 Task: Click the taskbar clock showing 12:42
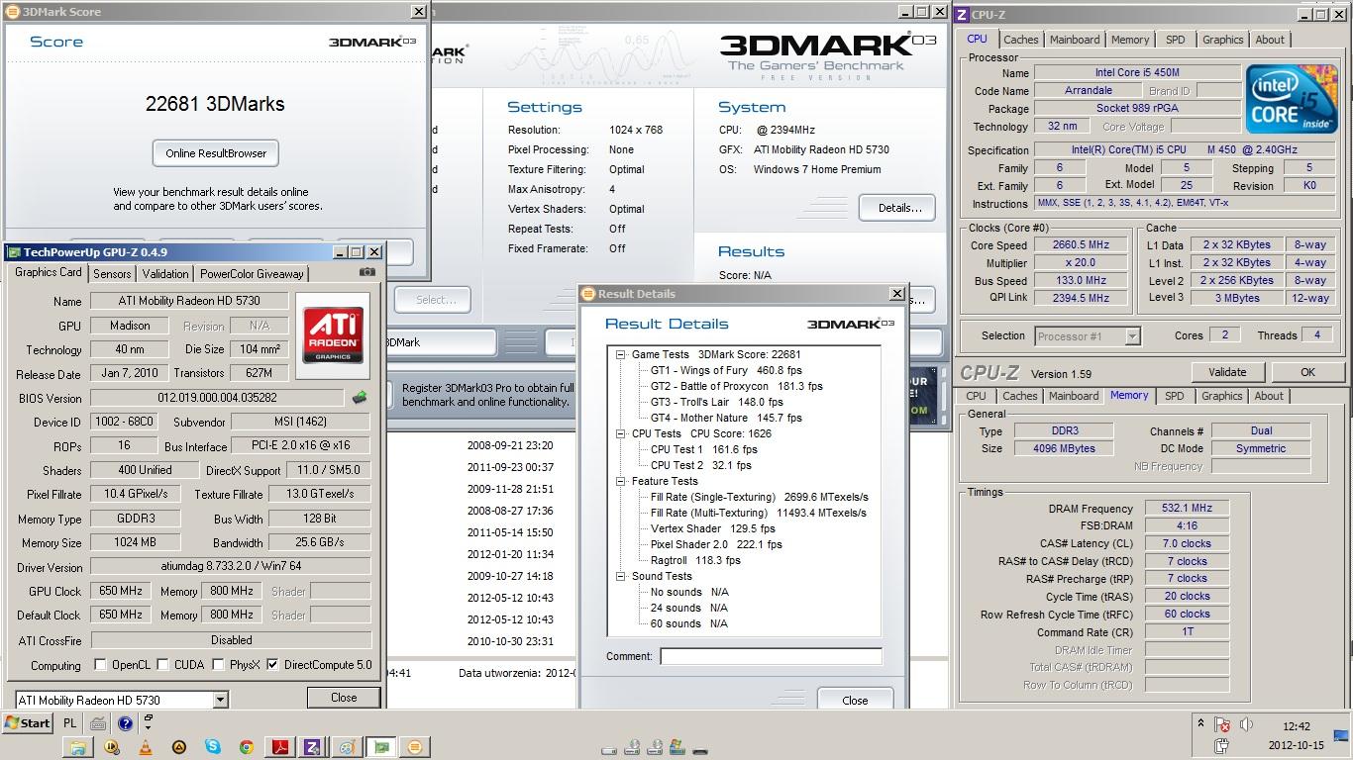[1297, 726]
